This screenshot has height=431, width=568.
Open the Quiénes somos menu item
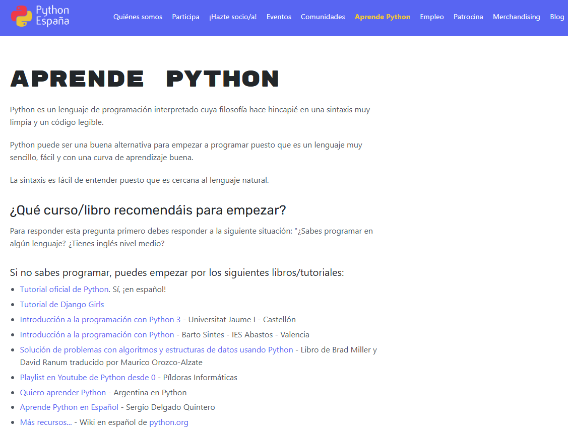click(138, 17)
